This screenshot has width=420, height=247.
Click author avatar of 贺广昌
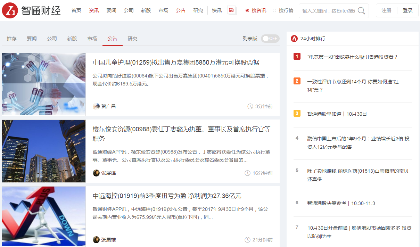[96, 106]
